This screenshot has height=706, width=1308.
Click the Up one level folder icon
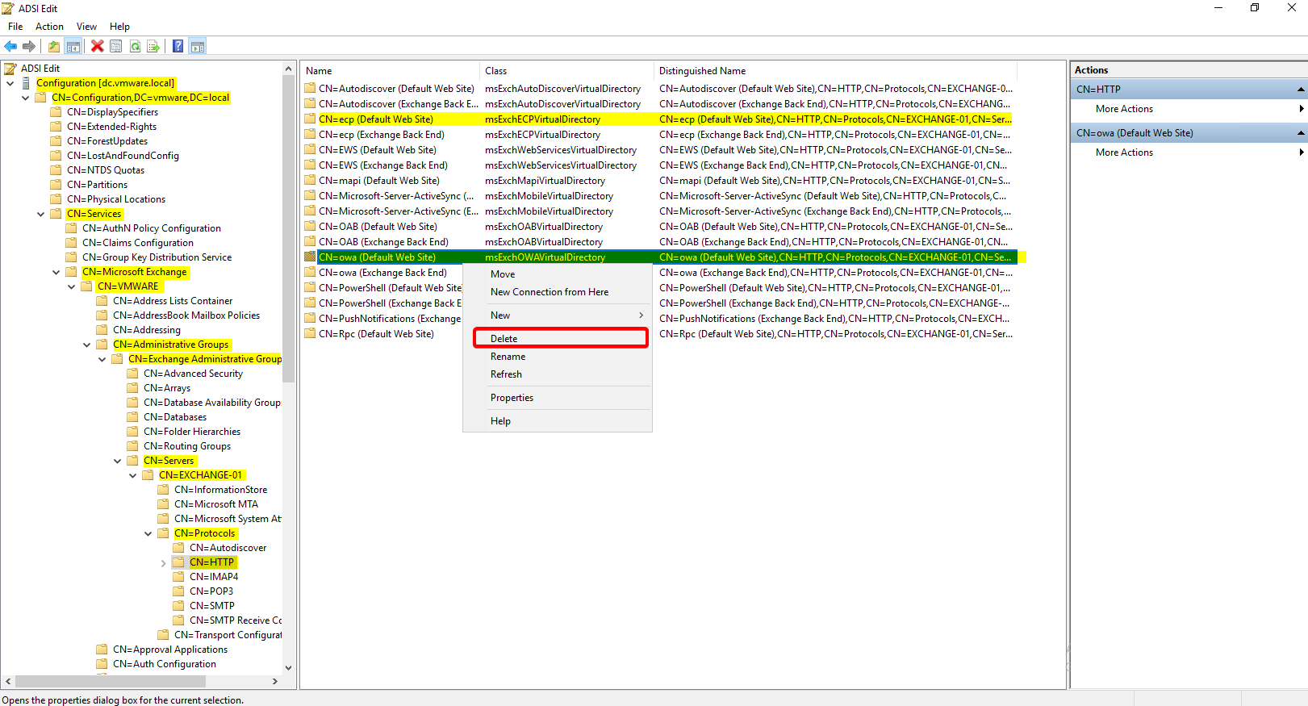coord(53,47)
